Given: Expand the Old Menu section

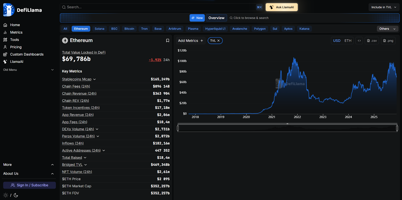Looking at the screenshot, I should (52, 70).
